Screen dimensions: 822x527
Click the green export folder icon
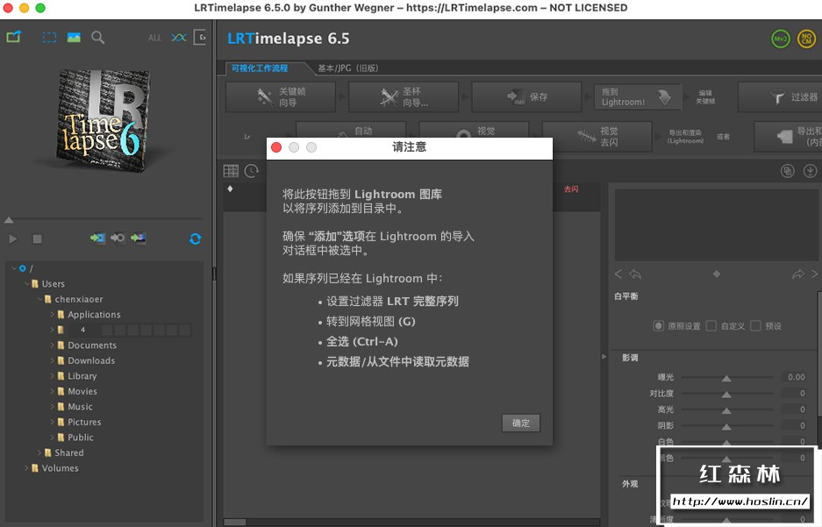coord(14,37)
